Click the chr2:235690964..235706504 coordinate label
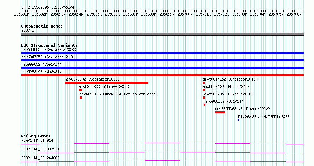The width and height of the screenshot is (314, 166). pyautogui.click(x=48, y=7)
